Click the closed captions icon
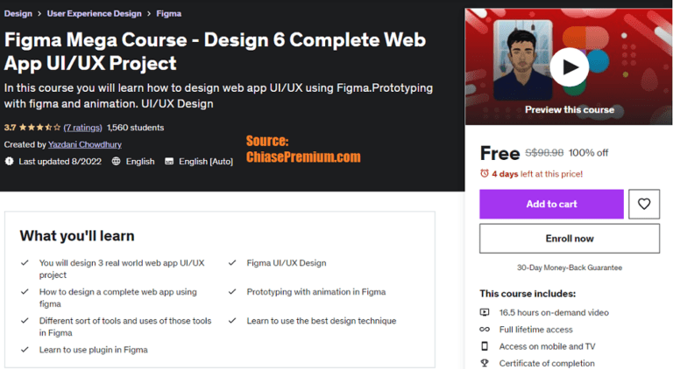 (169, 162)
